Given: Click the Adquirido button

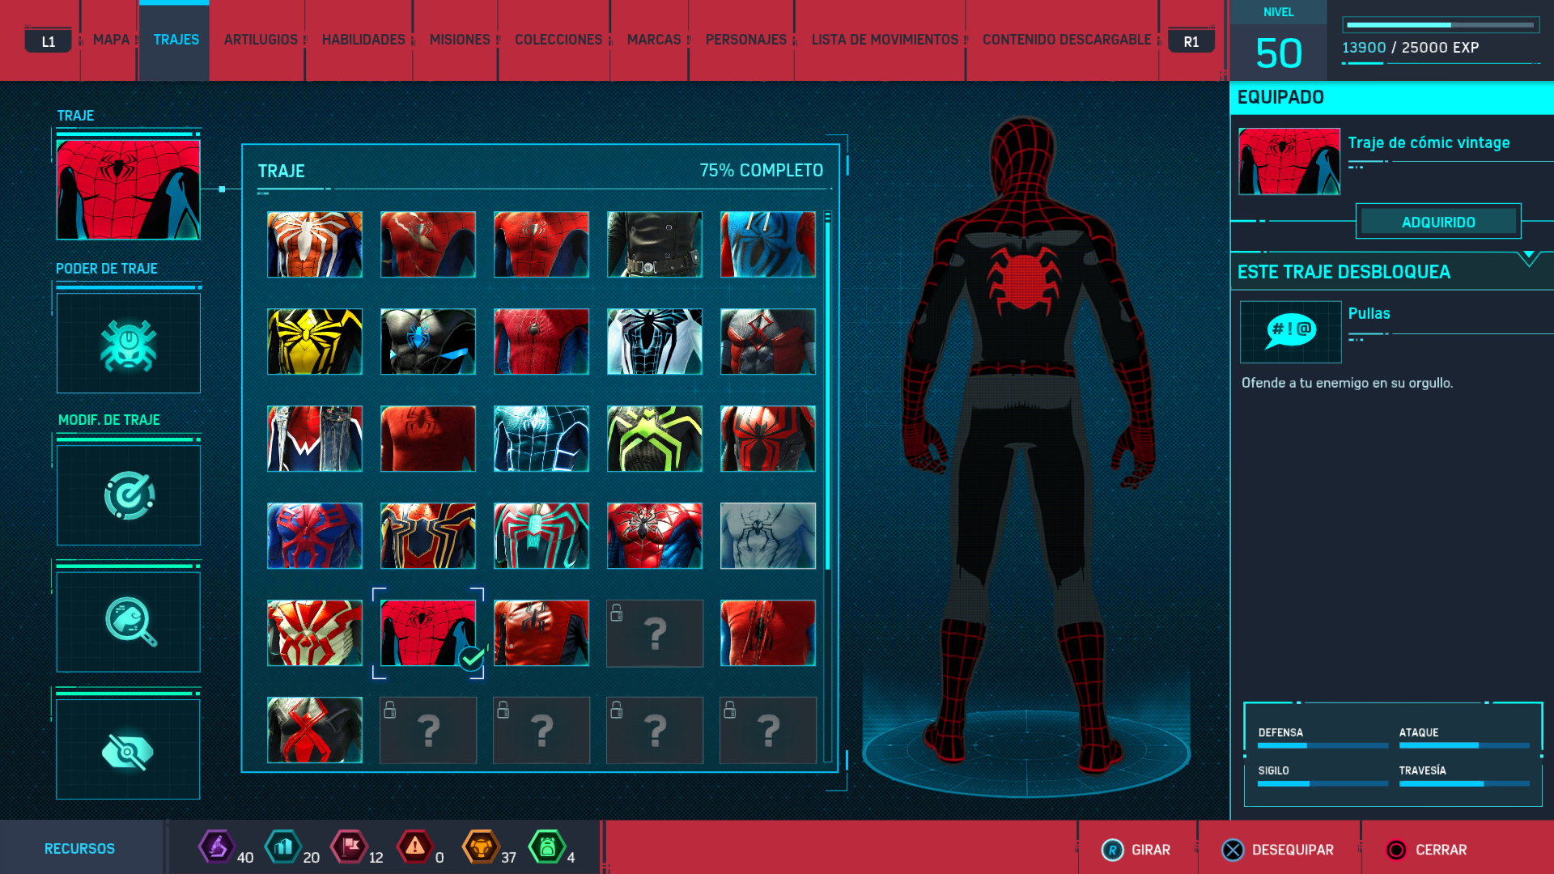Looking at the screenshot, I should (1438, 222).
